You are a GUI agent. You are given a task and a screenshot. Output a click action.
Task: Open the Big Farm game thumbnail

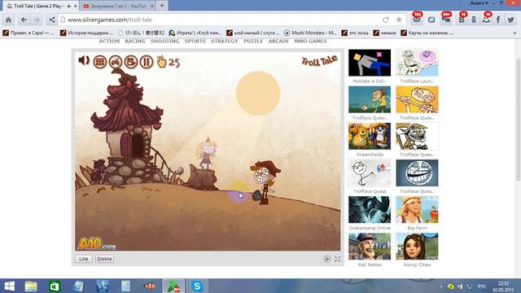point(417,210)
